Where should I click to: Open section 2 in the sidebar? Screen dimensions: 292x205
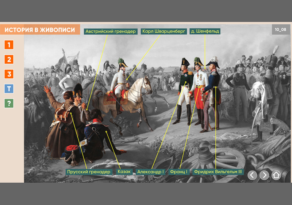[x=9, y=60]
